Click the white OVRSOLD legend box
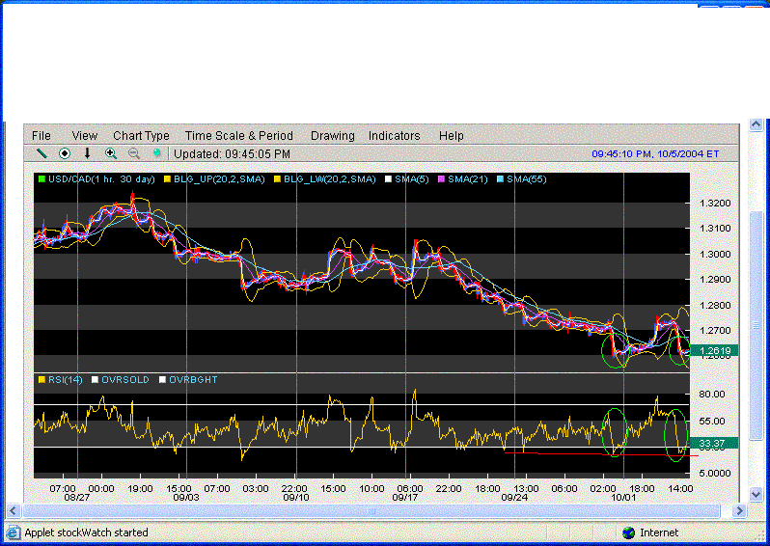This screenshot has height=546, width=770. [x=95, y=380]
